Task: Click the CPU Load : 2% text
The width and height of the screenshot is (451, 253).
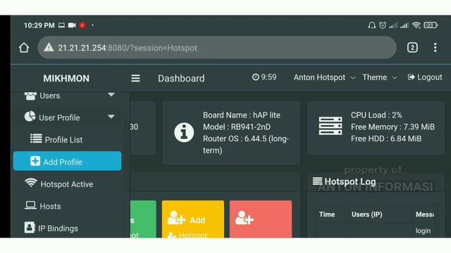Action: [376, 115]
